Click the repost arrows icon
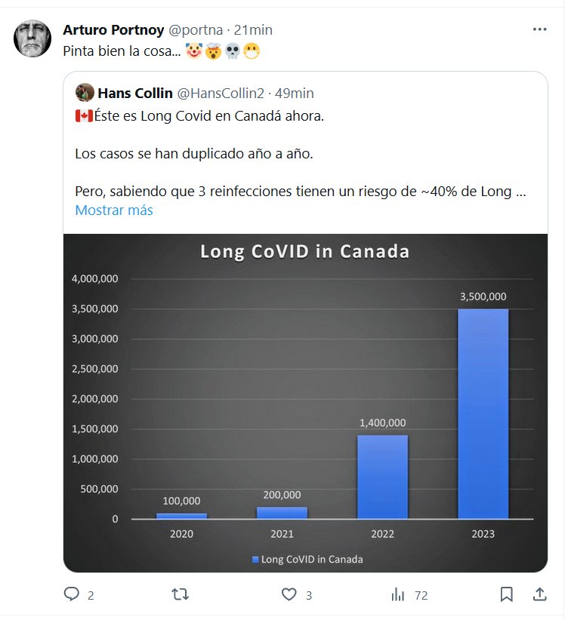 coord(180,594)
